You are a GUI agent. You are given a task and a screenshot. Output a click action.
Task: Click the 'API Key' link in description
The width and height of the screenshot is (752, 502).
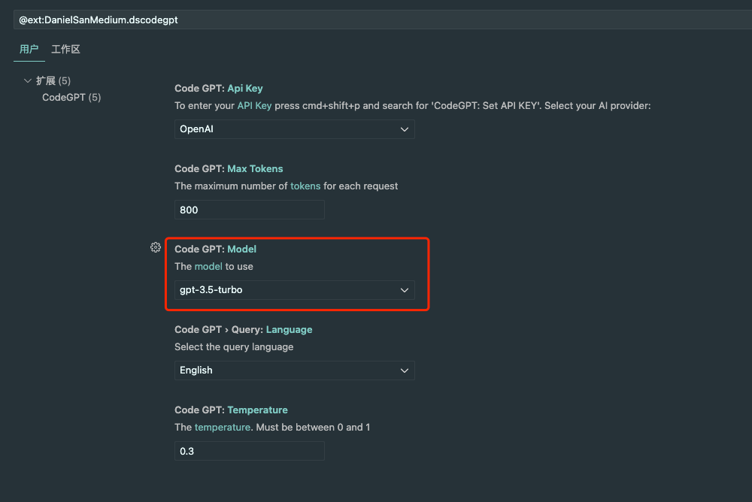(254, 106)
